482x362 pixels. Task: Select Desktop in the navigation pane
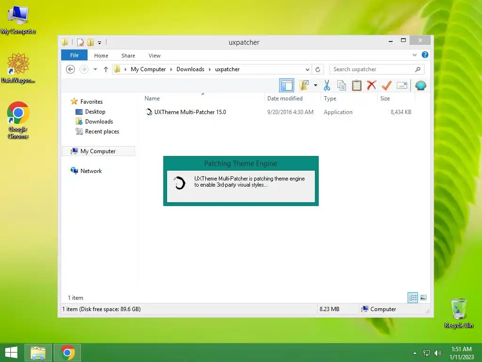tap(95, 112)
